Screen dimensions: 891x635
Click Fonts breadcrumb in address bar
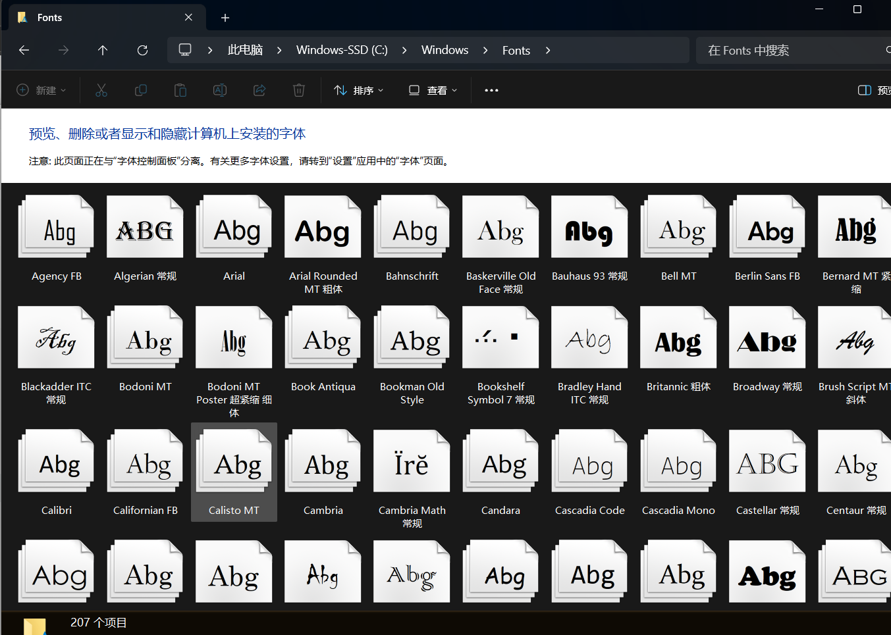pos(516,50)
